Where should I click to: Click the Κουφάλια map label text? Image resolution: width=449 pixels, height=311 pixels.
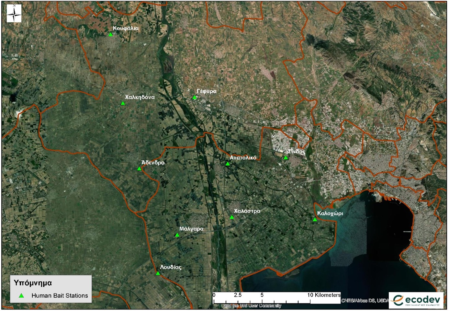pyautogui.click(x=126, y=28)
